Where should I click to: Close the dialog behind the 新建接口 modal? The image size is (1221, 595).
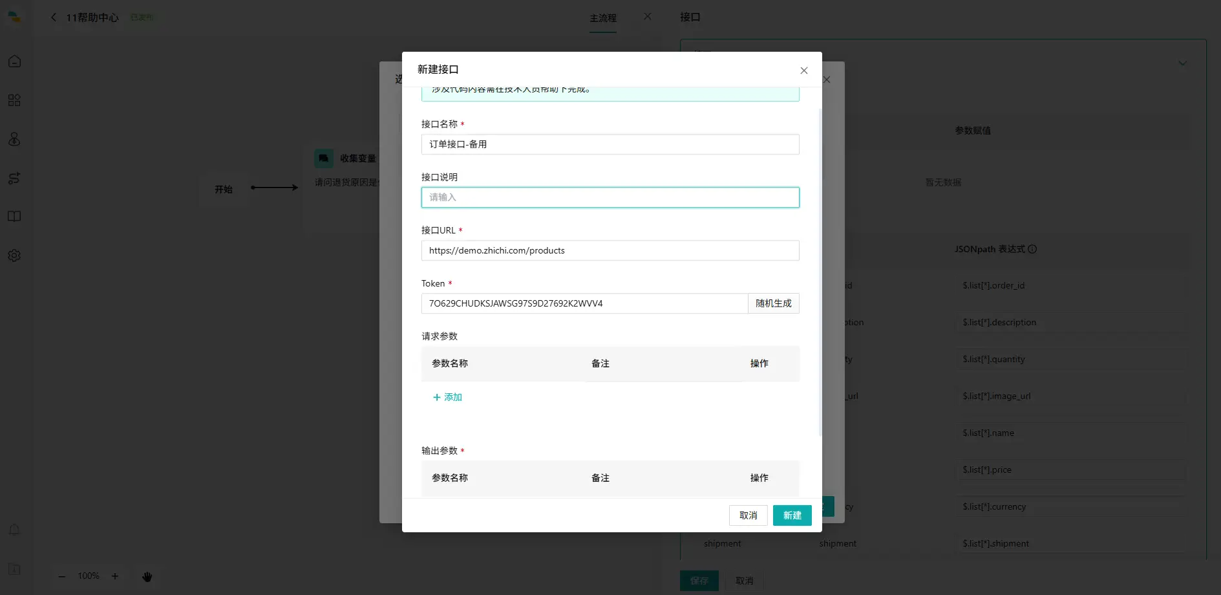(827, 80)
